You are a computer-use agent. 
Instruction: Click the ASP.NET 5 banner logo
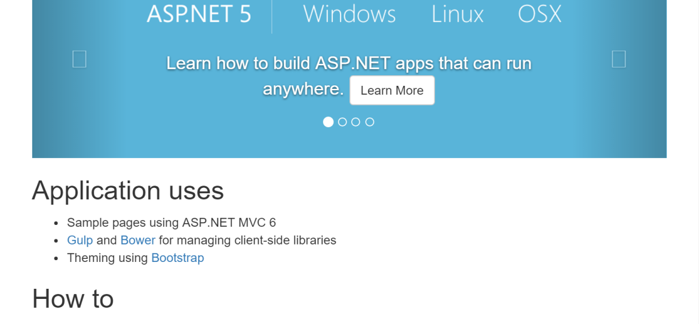coord(199,14)
